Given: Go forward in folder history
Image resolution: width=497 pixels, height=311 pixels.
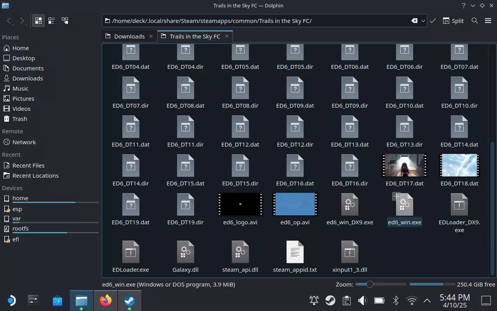Looking at the screenshot, I should point(22,21).
